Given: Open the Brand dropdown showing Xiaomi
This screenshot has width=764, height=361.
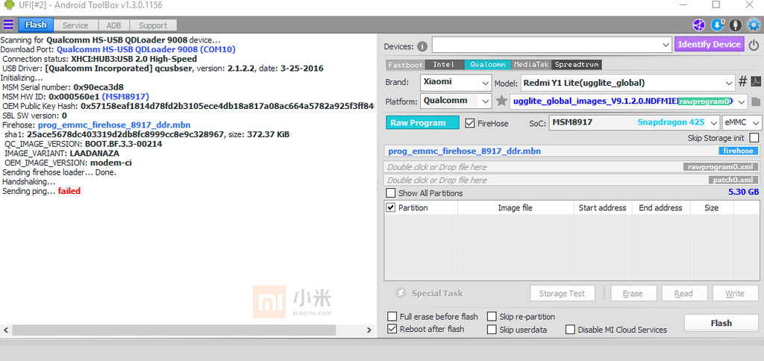Looking at the screenshot, I should (456, 83).
